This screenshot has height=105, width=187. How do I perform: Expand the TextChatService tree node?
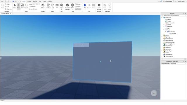coord(162,56)
